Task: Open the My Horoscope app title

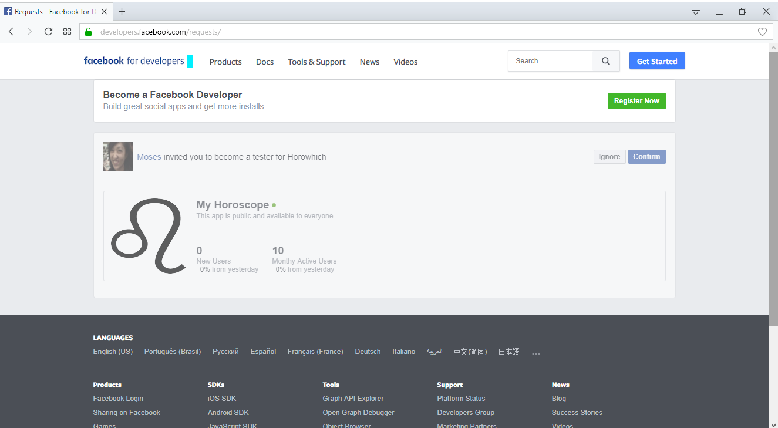Action: coord(233,205)
